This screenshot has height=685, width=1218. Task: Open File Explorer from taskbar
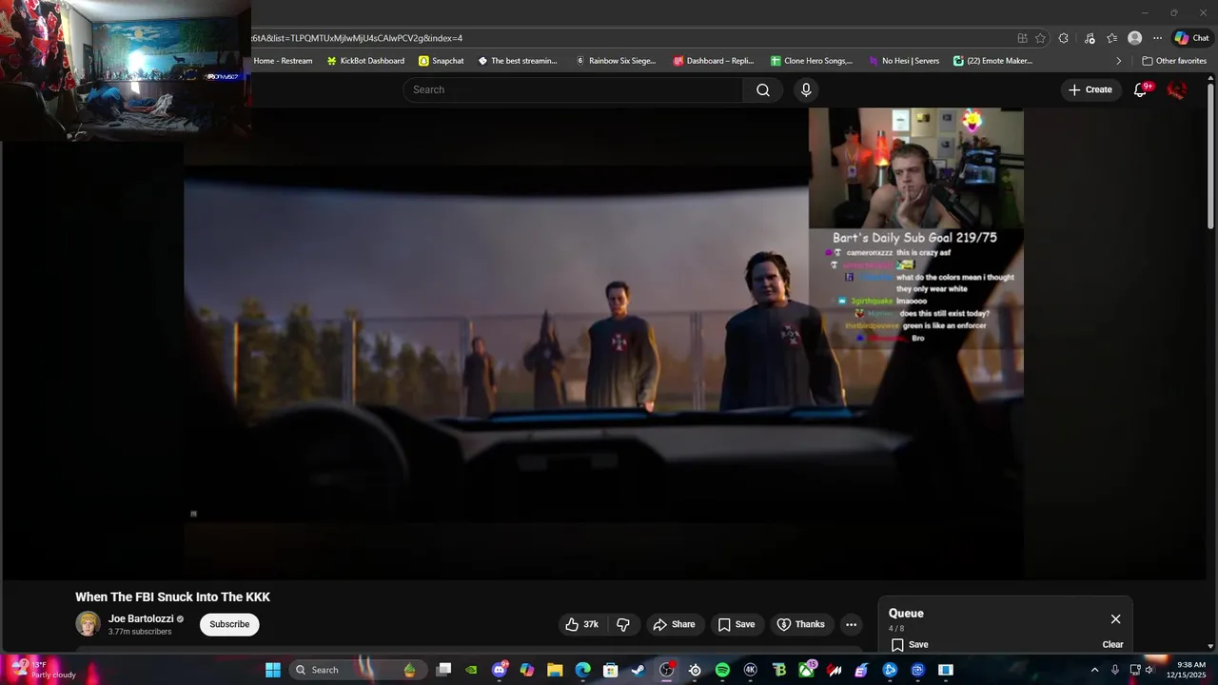click(x=555, y=670)
